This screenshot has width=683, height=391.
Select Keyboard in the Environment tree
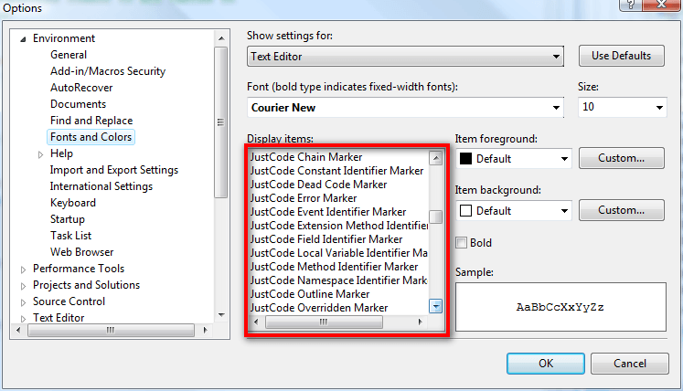point(73,203)
